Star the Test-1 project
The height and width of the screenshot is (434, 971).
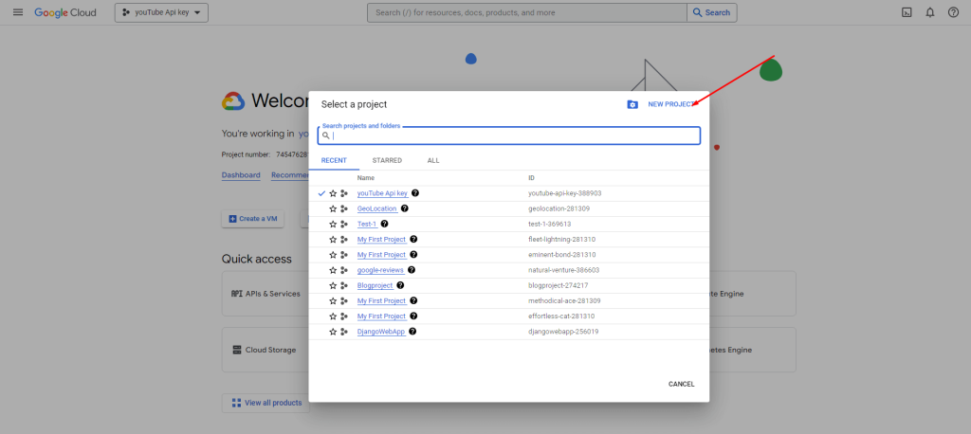click(333, 224)
